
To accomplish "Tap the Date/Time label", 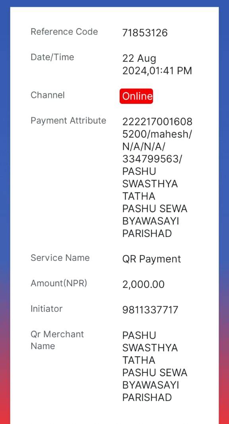I will pos(52,57).
